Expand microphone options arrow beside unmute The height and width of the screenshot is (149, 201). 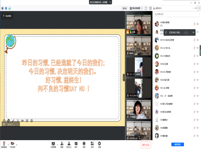[8, 144]
